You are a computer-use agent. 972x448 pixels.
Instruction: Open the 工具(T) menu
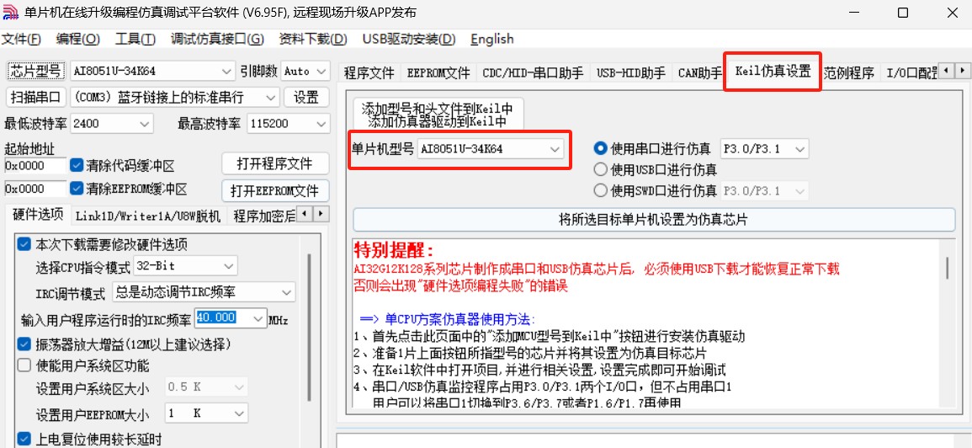click(135, 39)
